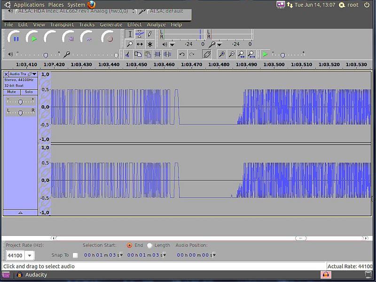Screen dimensions: 376x282
Task: Toggle the Sync-Lock tracks button
Action: pos(207,55)
